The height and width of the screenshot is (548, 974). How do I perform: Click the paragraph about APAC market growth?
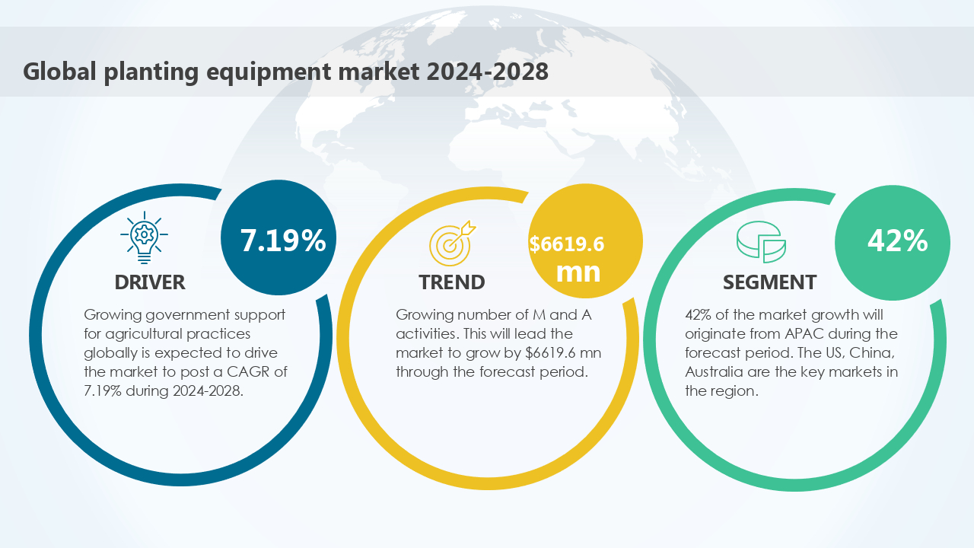(791, 352)
